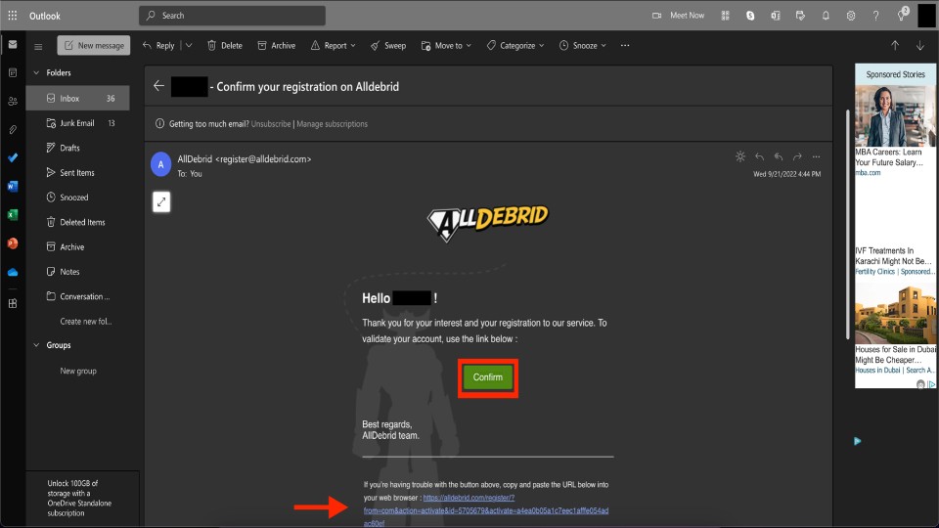Click the AllDebrid sender avatar
This screenshot has width=939, height=528.
[x=160, y=164]
